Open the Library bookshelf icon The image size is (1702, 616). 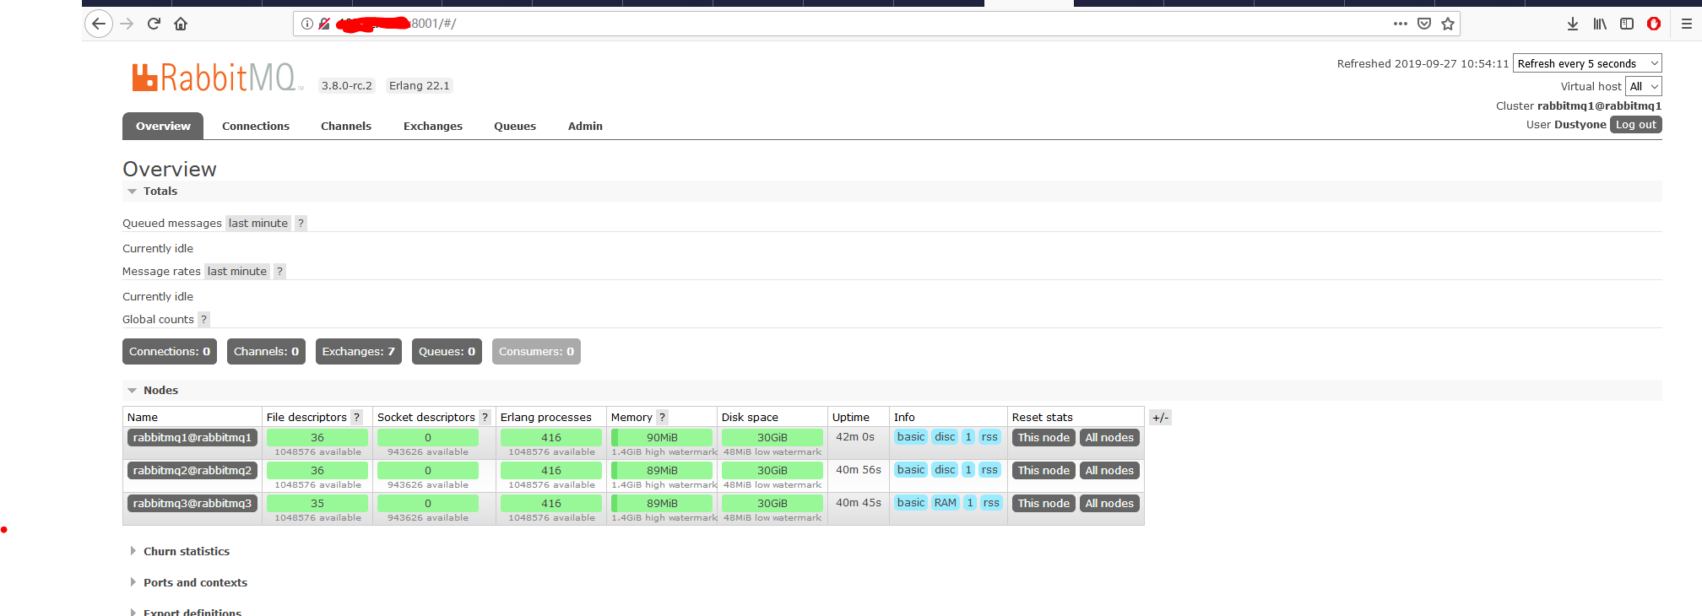[1600, 24]
